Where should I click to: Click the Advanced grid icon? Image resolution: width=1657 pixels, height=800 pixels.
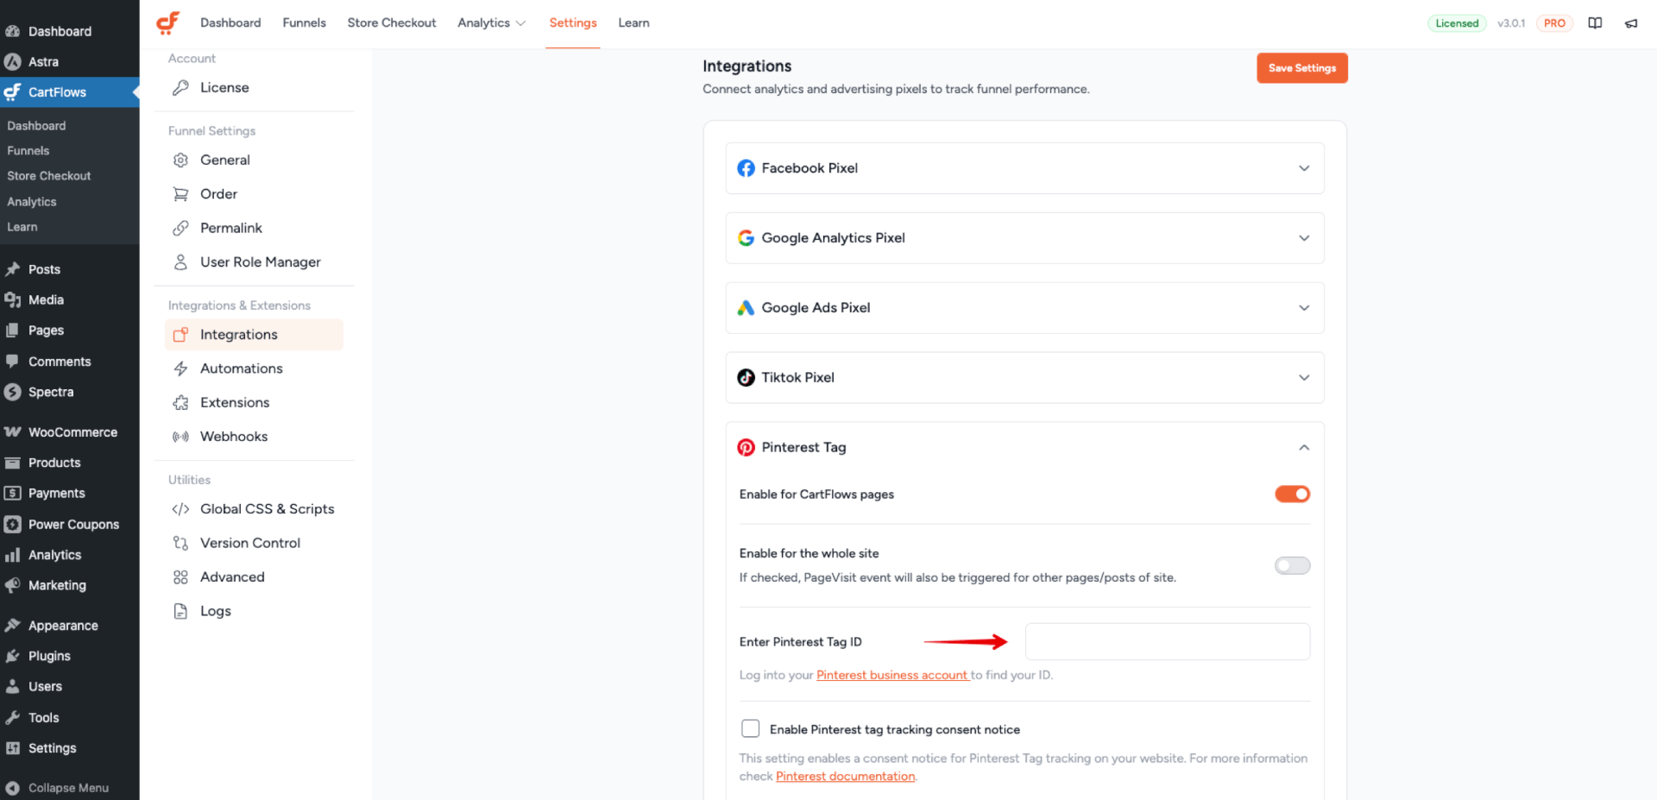(x=180, y=577)
